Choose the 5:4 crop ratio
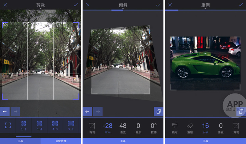 39,125
